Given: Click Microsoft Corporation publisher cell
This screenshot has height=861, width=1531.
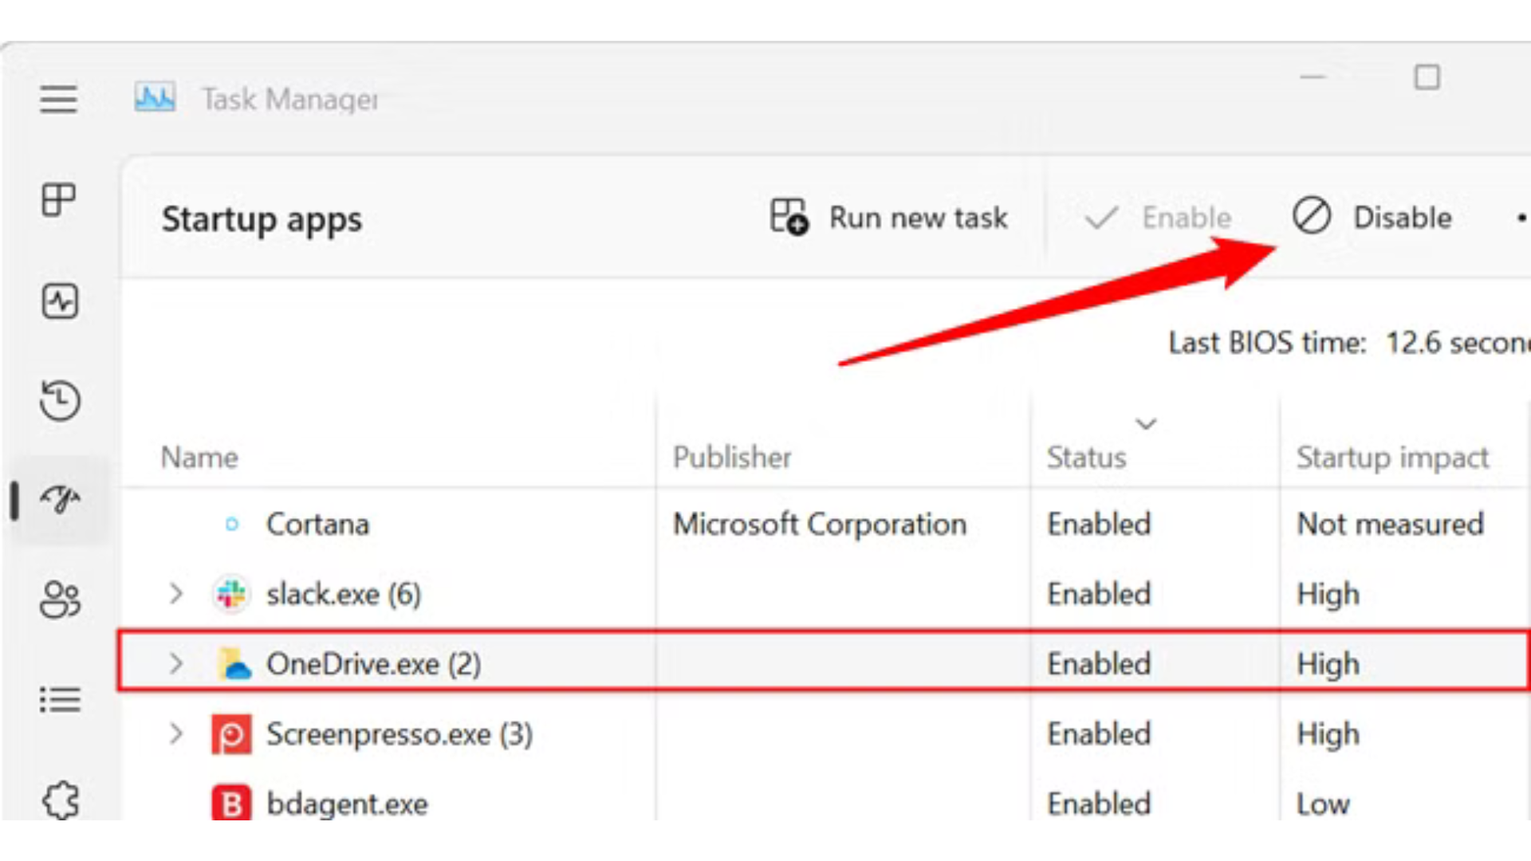Looking at the screenshot, I should [820, 524].
